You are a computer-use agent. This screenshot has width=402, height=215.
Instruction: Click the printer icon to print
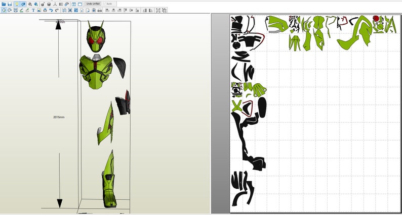[x=100, y=10]
